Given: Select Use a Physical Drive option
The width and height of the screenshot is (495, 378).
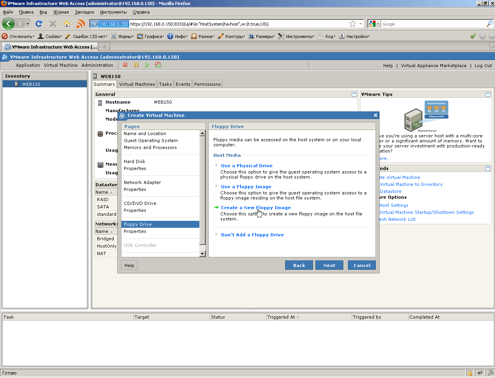Looking at the screenshot, I should coord(247,166).
